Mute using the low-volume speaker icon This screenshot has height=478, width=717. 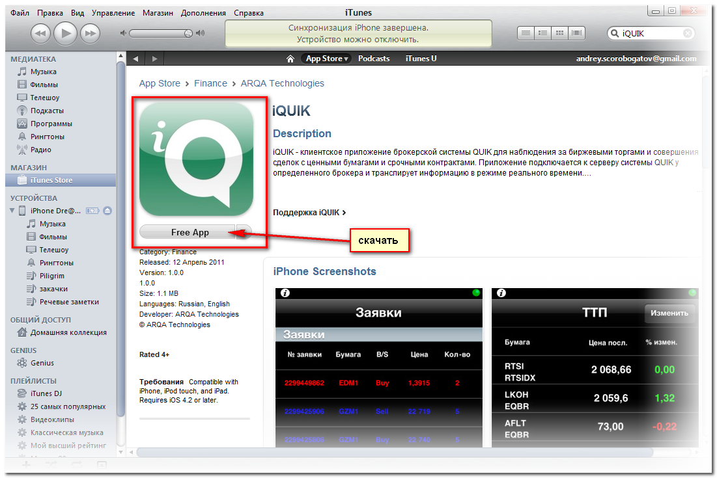(x=122, y=33)
